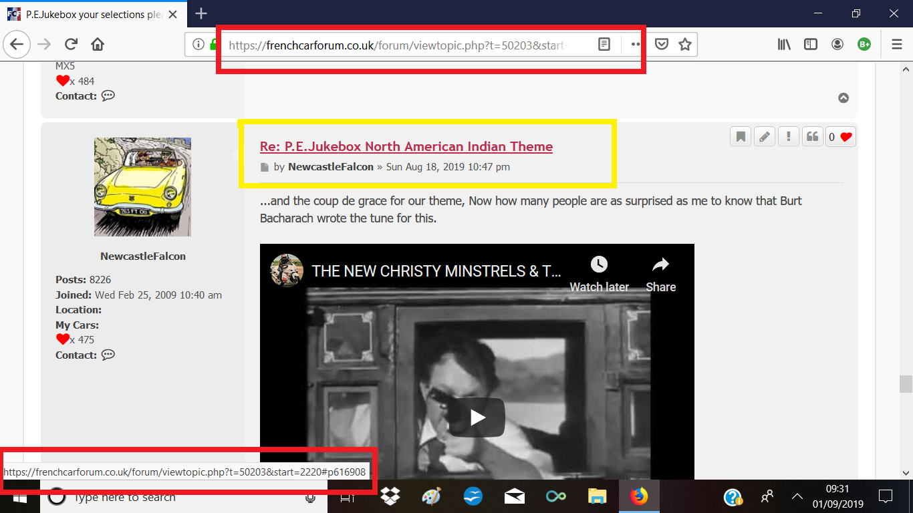Open the Firefox hamburger menu
The height and width of the screenshot is (513, 913).
click(896, 45)
